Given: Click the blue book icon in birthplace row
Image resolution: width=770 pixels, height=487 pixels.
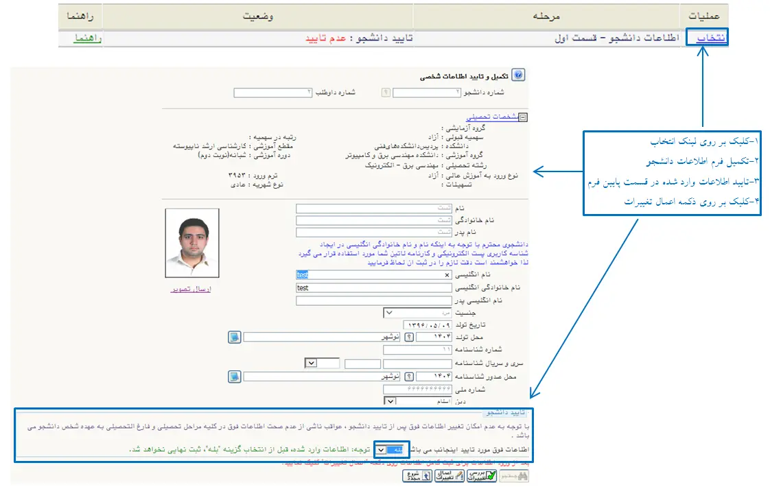Looking at the screenshot, I should 233,337.
